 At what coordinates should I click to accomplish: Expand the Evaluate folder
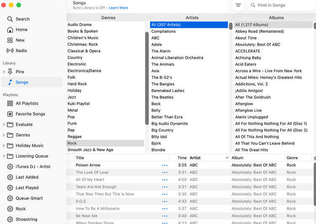pyautogui.click(x=4, y=124)
